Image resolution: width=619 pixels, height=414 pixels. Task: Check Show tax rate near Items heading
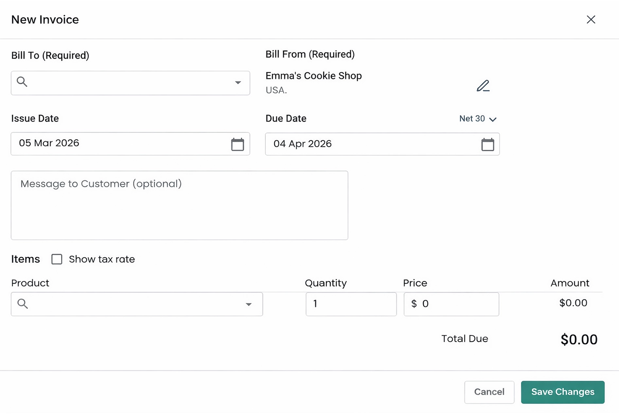pos(57,259)
